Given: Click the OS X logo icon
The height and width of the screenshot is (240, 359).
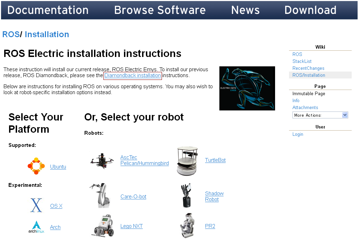Looking at the screenshot, I should point(36,205).
